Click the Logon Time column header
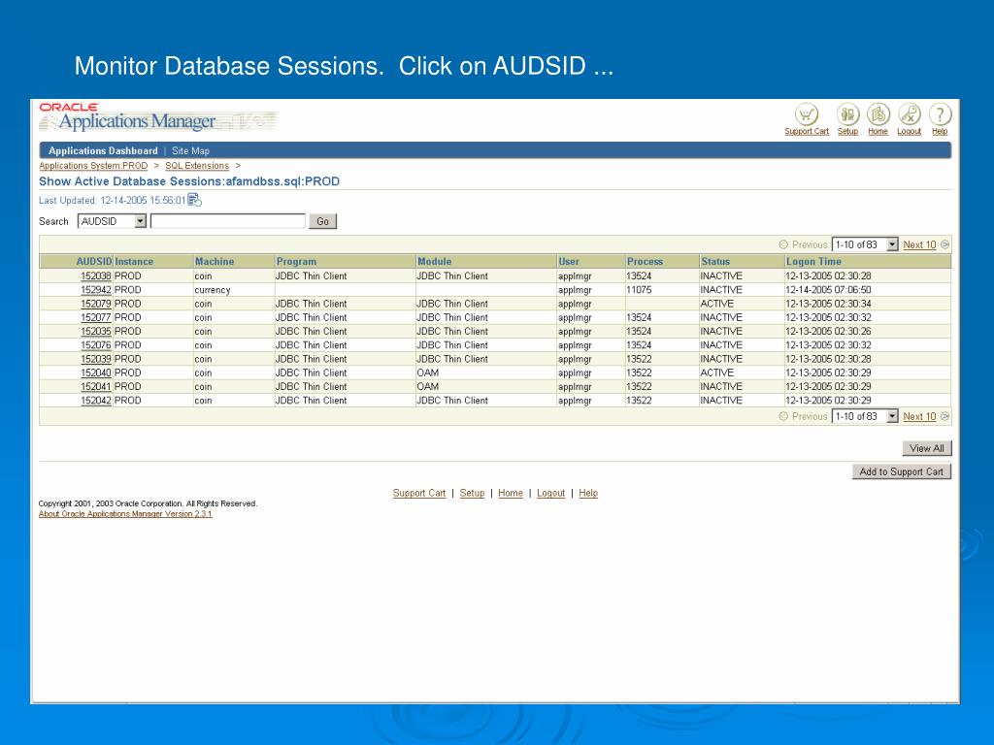 [814, 262]
